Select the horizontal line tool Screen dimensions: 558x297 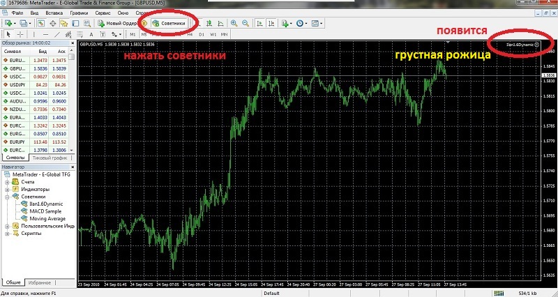45,34
